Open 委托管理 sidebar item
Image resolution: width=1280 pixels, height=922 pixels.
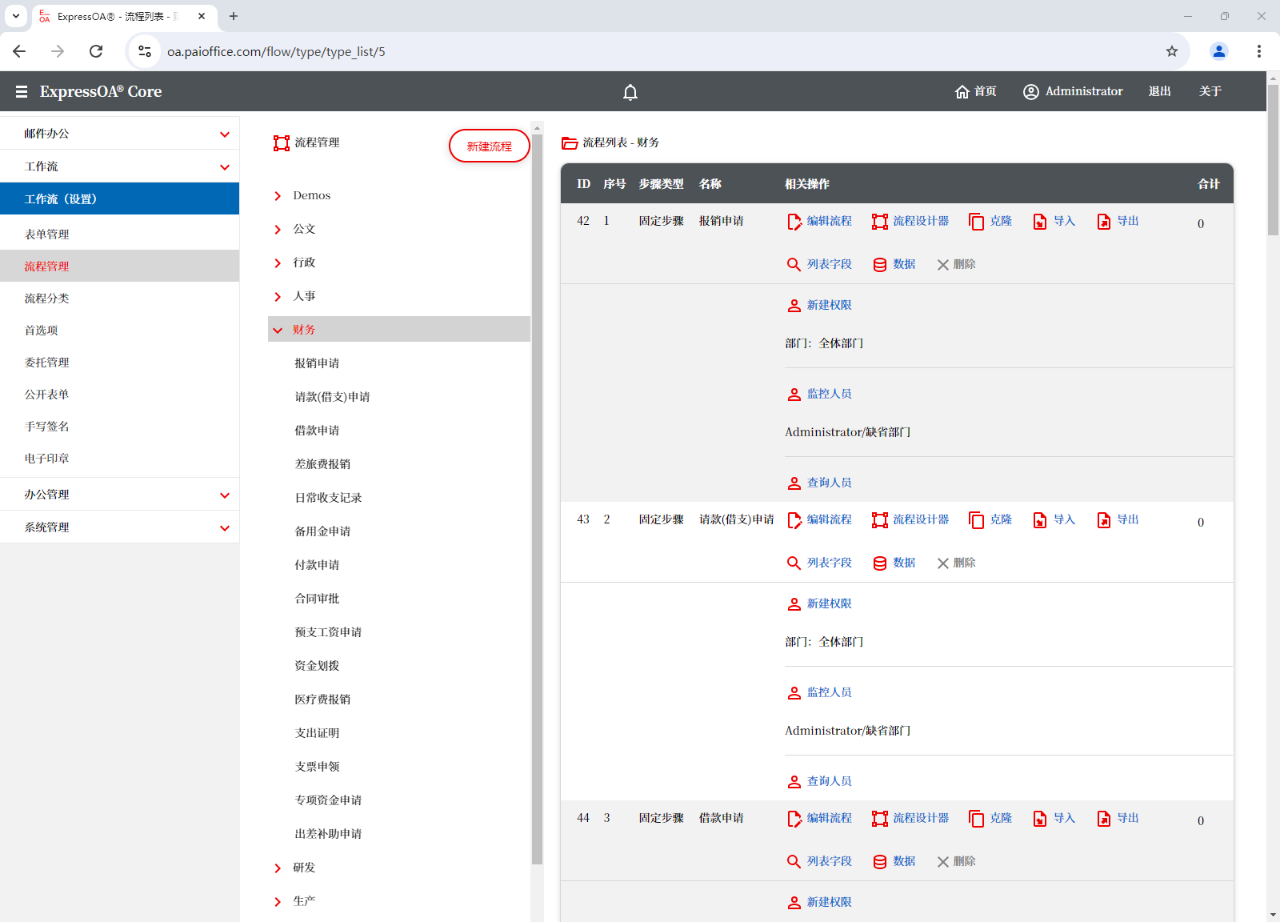120,362
